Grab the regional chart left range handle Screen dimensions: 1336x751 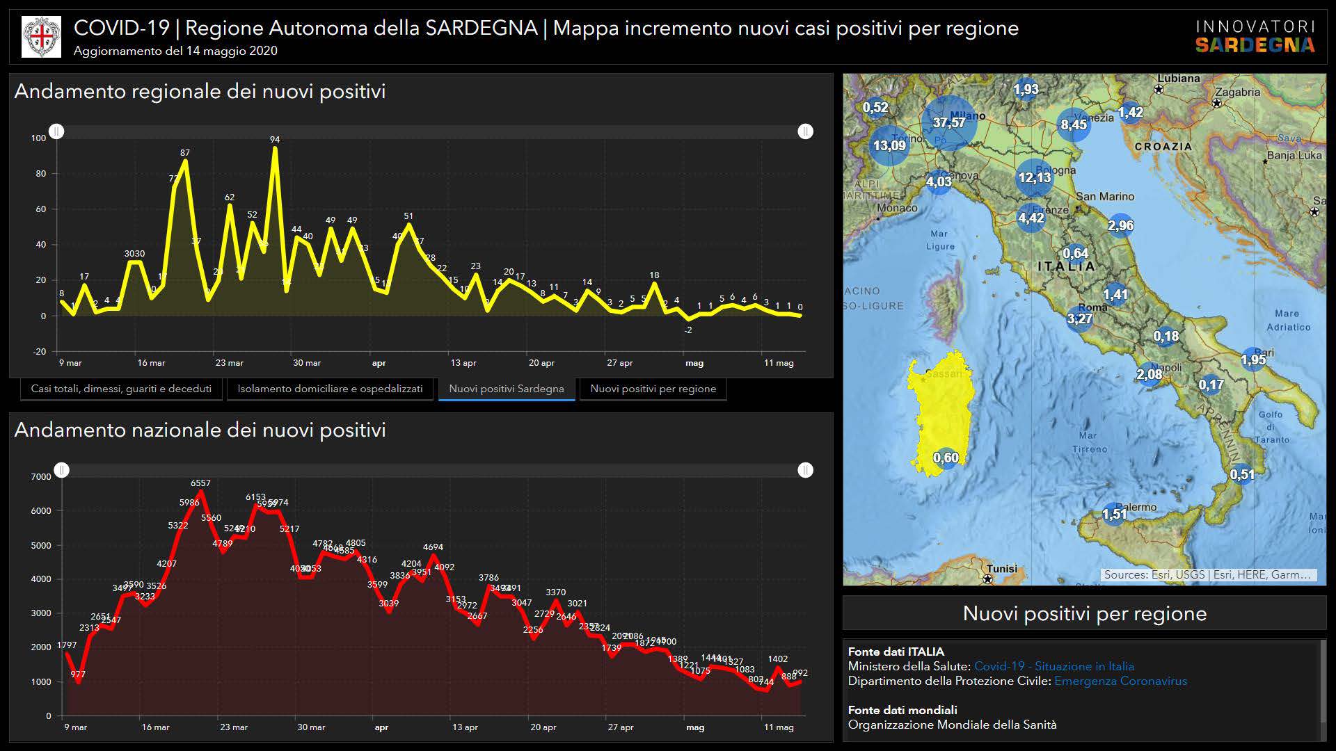point(57,131)
